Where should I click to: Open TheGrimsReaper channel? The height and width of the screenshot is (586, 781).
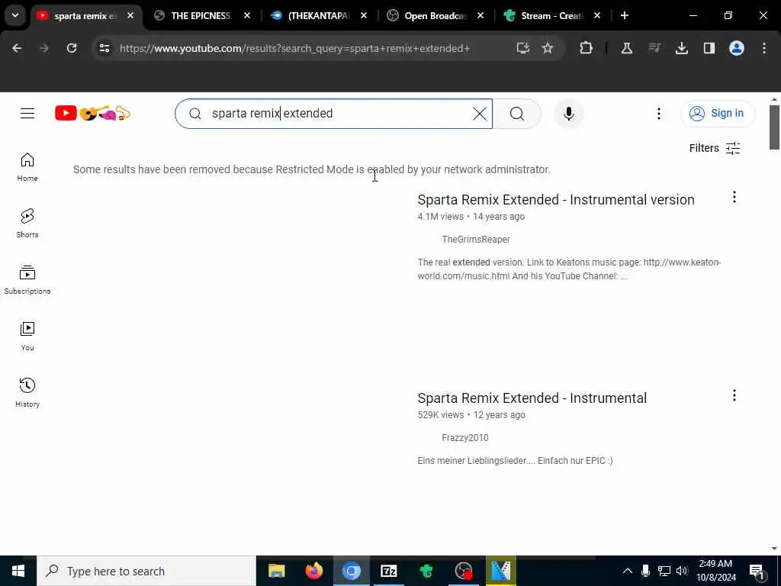tap(476, 240)
